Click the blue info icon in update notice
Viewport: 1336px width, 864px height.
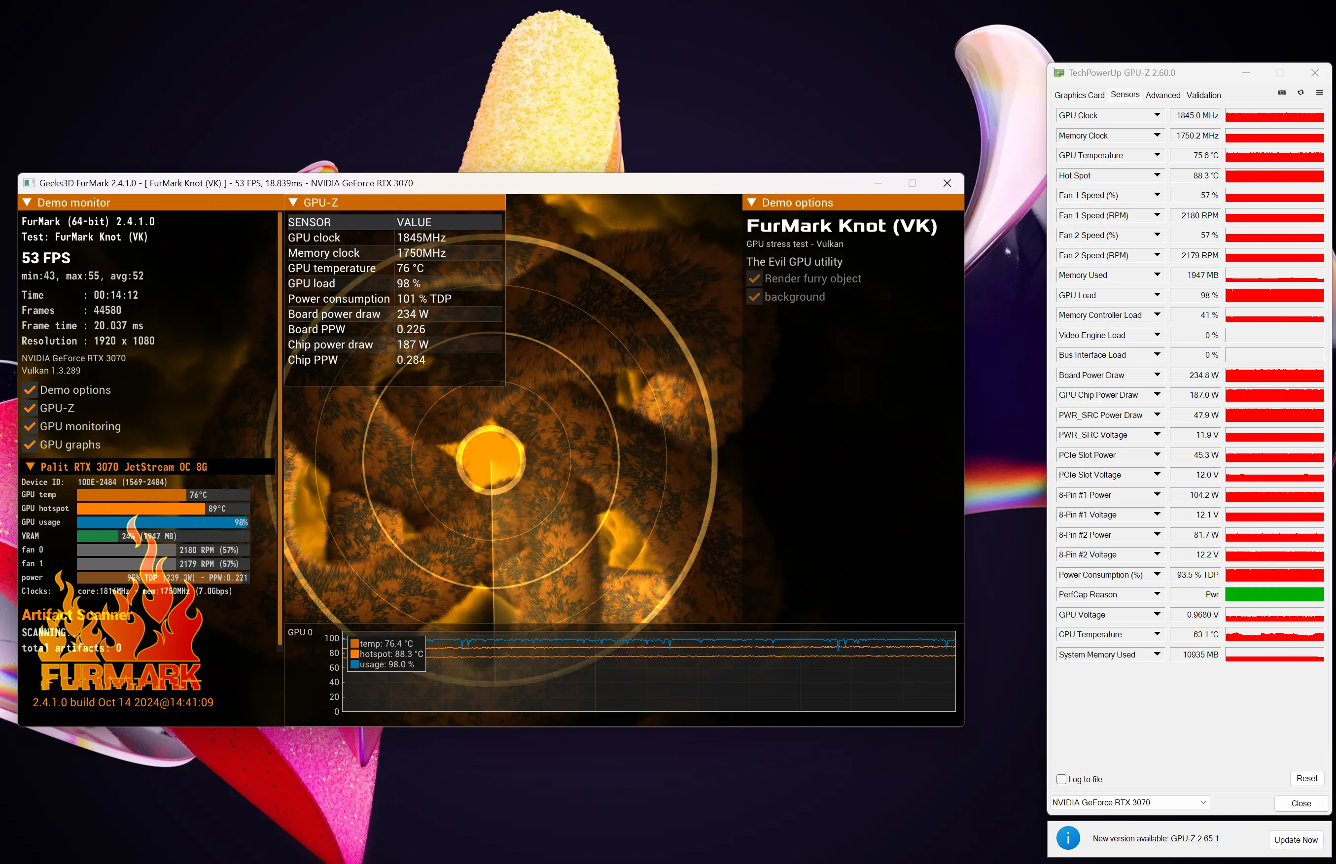(1068, 838)
